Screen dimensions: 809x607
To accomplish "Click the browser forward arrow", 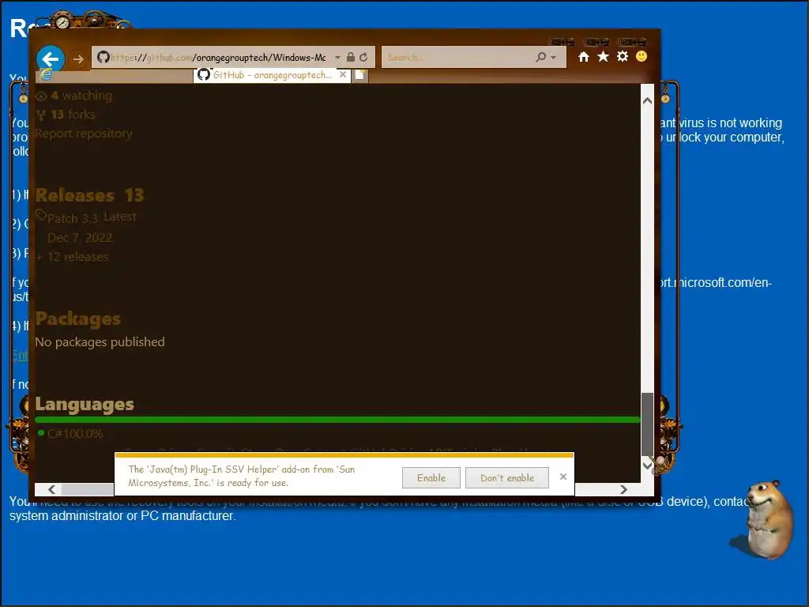I will click(78, 58).
